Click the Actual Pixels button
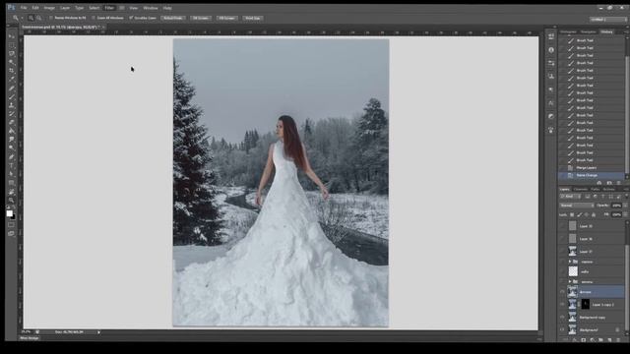630x354 pixels. click(173, 18)
